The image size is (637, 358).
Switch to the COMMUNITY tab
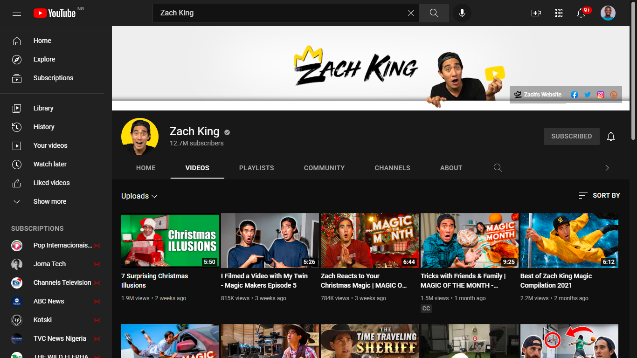[x=325, y=168]
